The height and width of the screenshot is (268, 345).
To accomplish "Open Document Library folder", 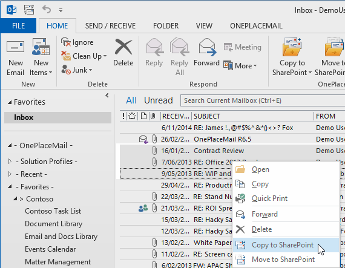I will click(53, 224).
